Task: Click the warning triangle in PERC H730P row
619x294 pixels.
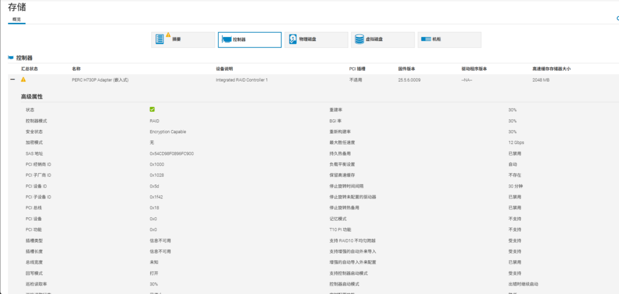Action: (24, 80)
